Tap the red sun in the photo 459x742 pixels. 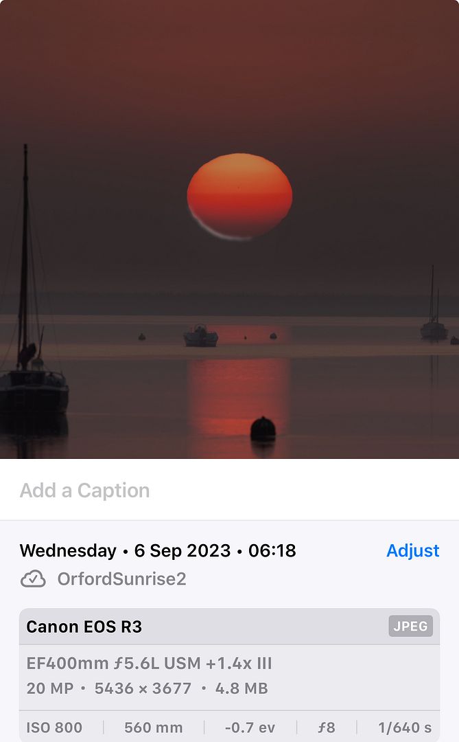tap(239, 196)
